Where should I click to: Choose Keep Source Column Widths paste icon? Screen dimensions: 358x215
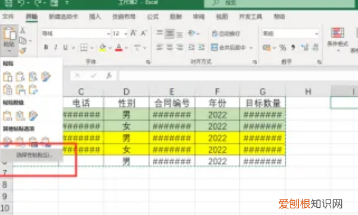20,90
